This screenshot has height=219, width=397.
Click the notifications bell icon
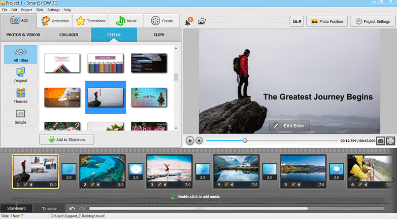(188, 22)
